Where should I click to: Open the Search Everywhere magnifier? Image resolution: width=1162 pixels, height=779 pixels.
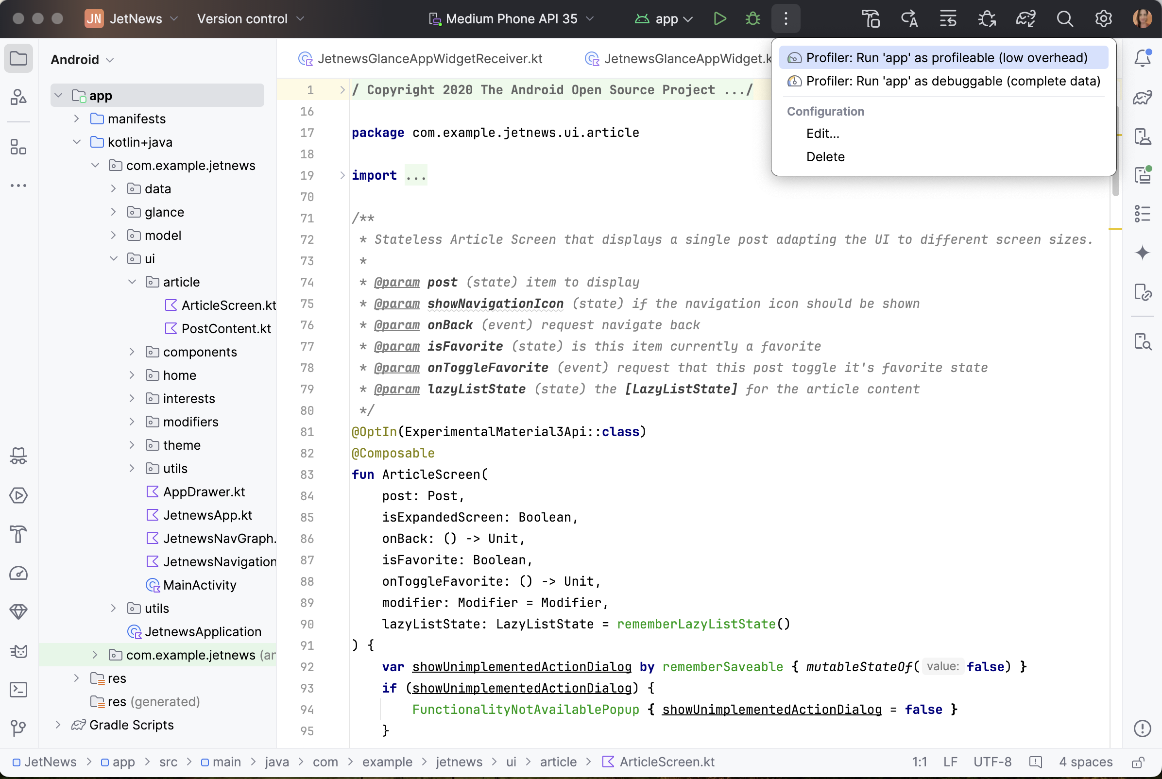point(1065,19)
